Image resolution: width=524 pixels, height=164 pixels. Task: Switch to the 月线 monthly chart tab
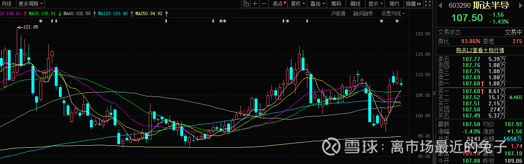tap(7, 4)
